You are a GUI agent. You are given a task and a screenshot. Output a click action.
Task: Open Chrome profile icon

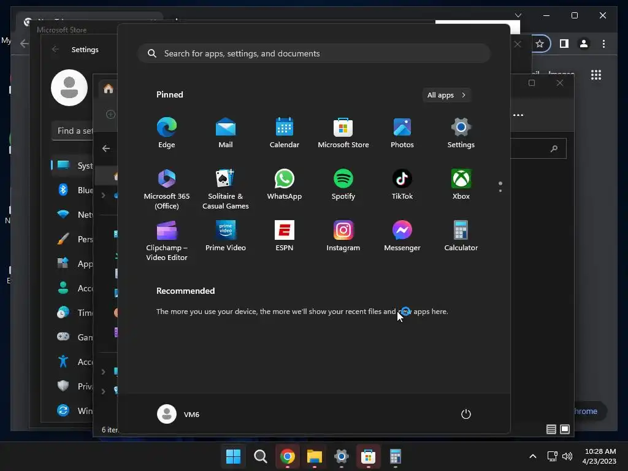[x=584, y=44]
